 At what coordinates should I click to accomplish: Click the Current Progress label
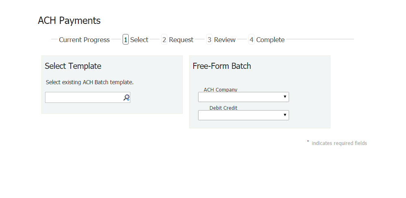tap(84, 40)
